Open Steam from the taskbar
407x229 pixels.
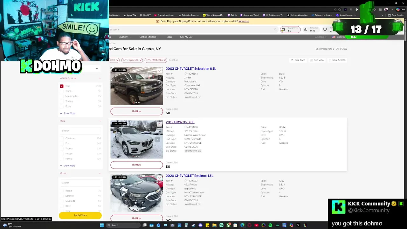coord(193,225)
